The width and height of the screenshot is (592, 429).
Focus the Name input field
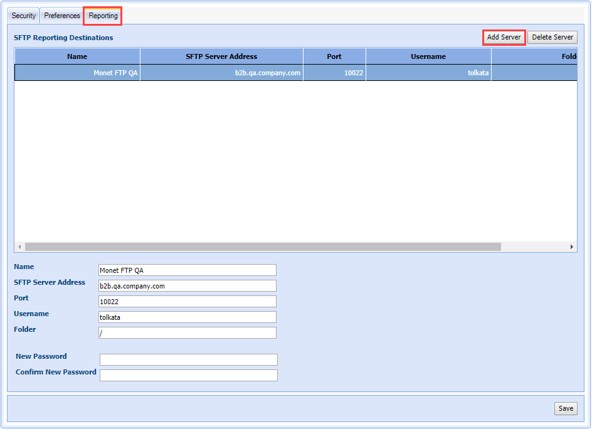pos(187,270)
